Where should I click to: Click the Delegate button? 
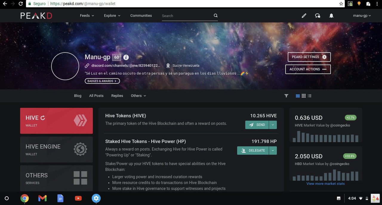pyautogui.click(x=253, y=150)
